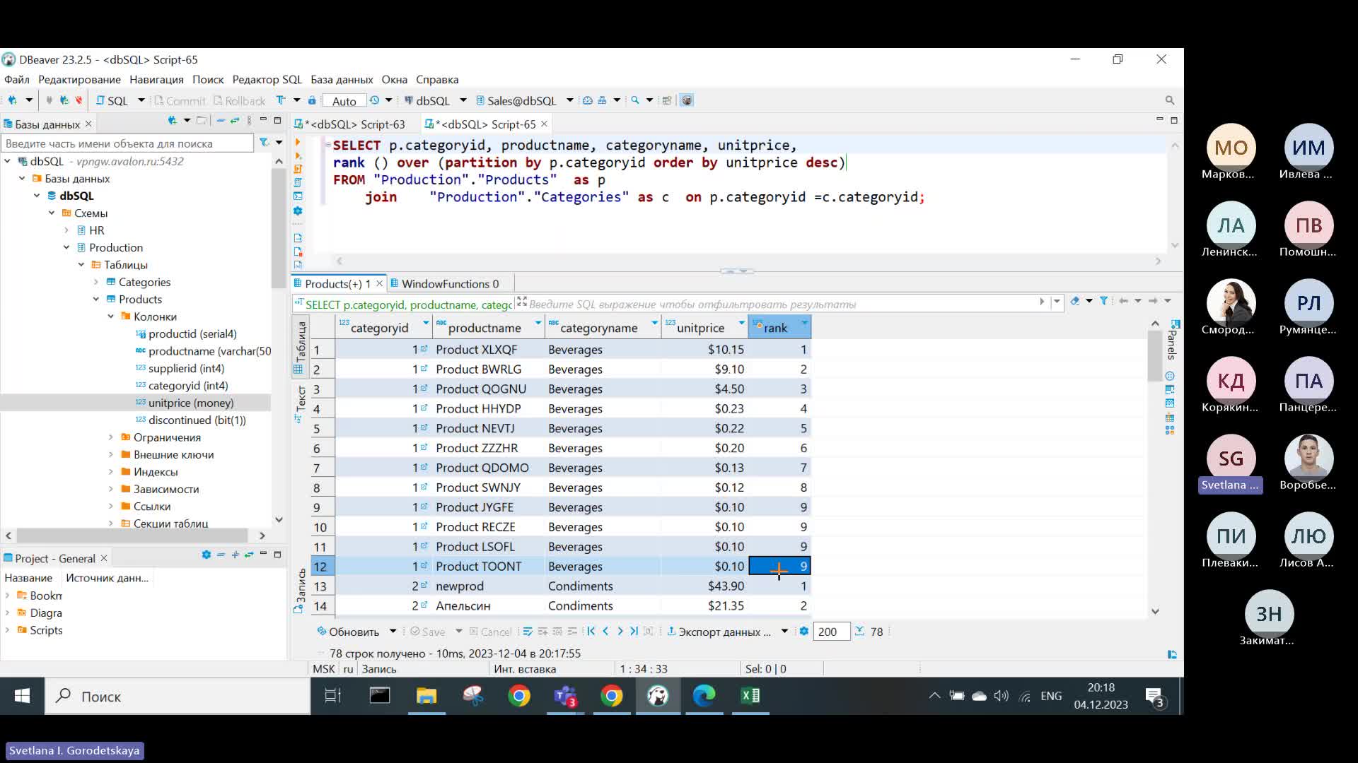Go to previous row arrow in results bar
The width and height of the screenshot is (1358, 763).
point(605,632)
